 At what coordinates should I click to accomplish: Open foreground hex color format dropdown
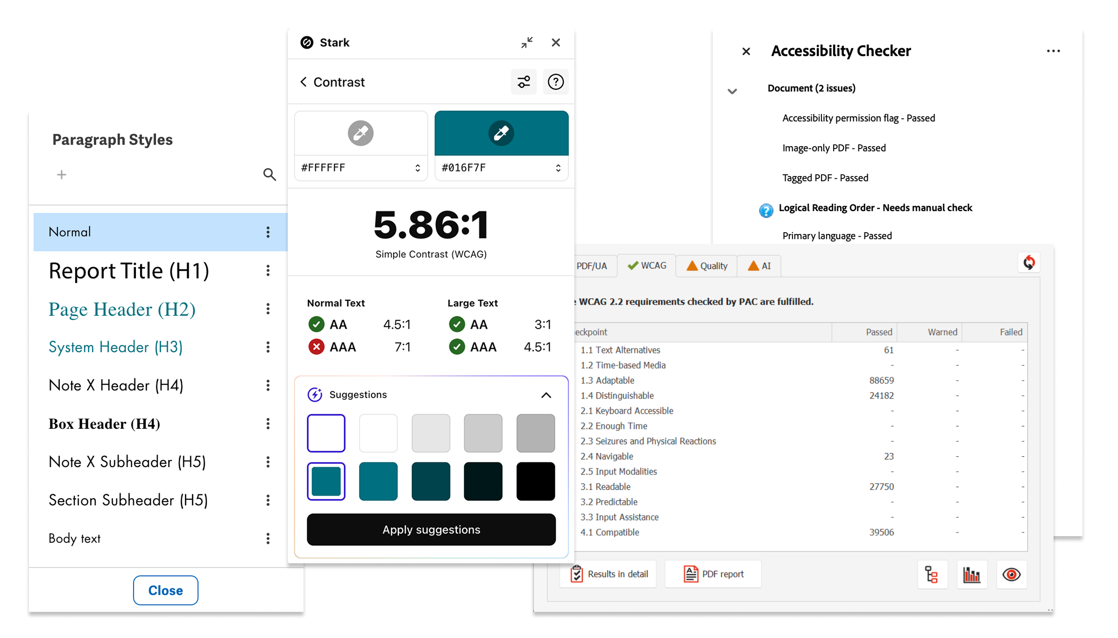point(417,168)
